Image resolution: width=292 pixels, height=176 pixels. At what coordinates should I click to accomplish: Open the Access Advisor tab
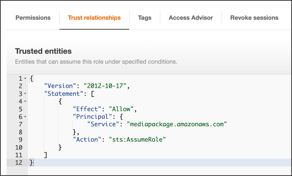pos(191,18)
